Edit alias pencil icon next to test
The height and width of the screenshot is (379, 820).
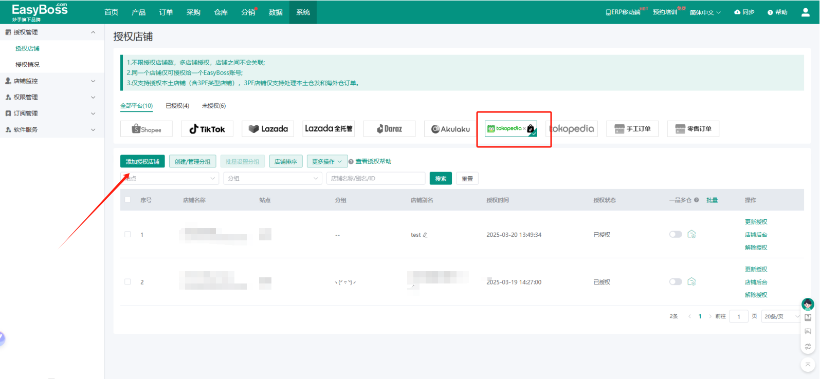pos(425,235)
